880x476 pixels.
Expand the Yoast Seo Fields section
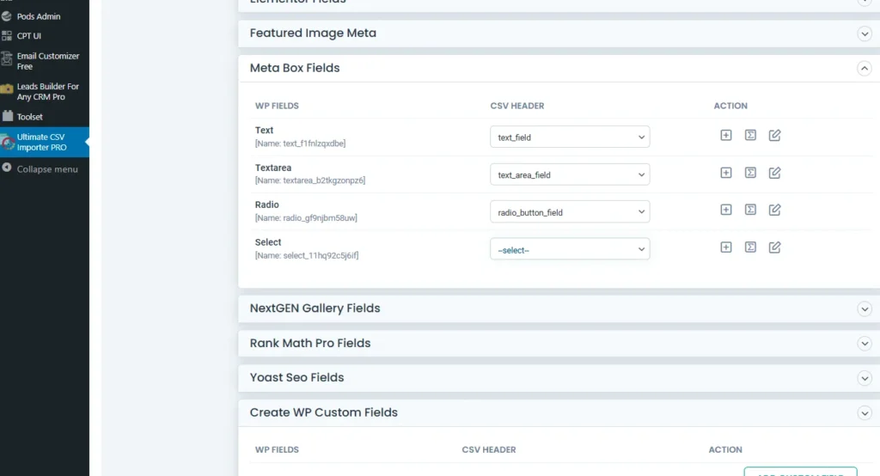click(865, 378)
